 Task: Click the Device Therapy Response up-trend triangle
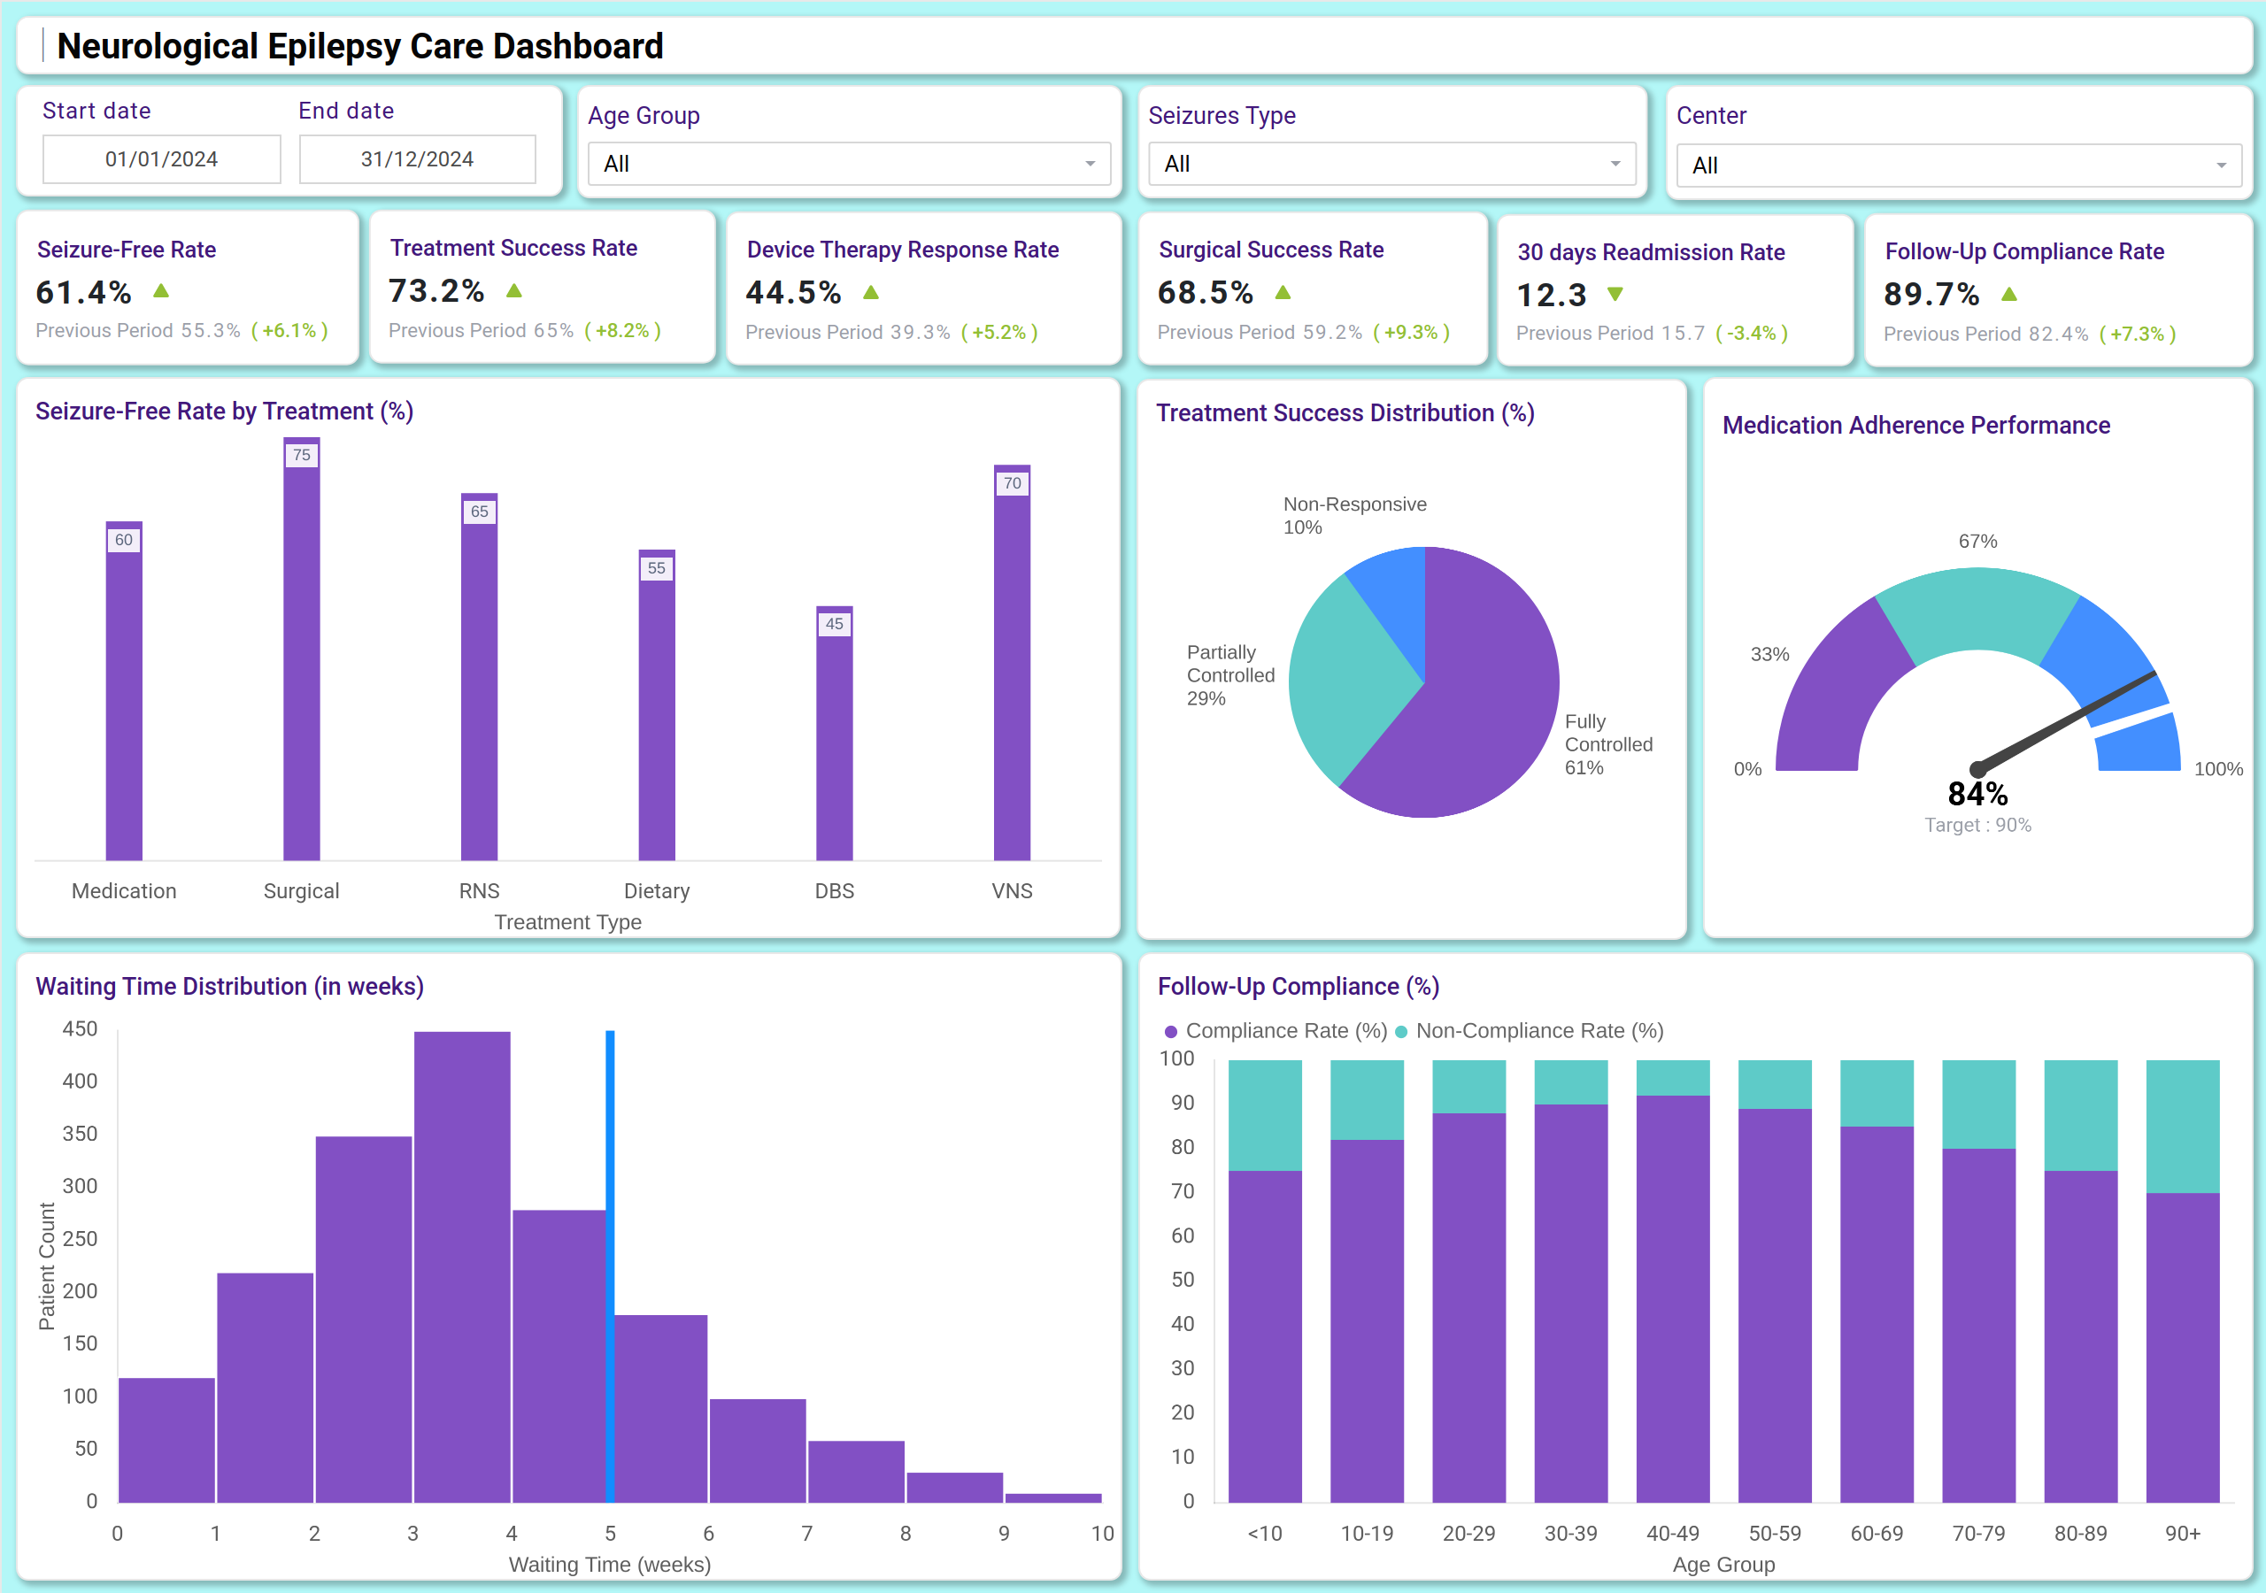tap(870, 292)
